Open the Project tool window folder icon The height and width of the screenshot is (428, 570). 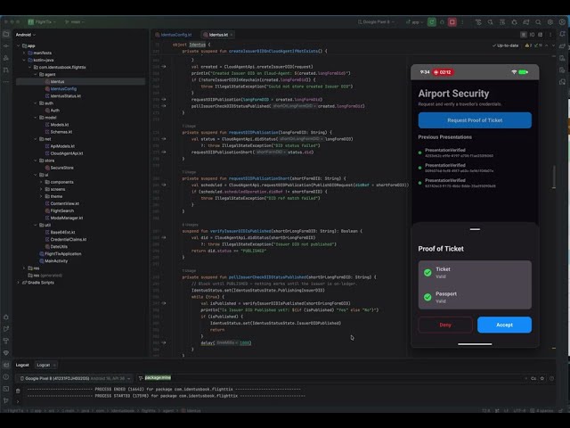tap(6, 34)
